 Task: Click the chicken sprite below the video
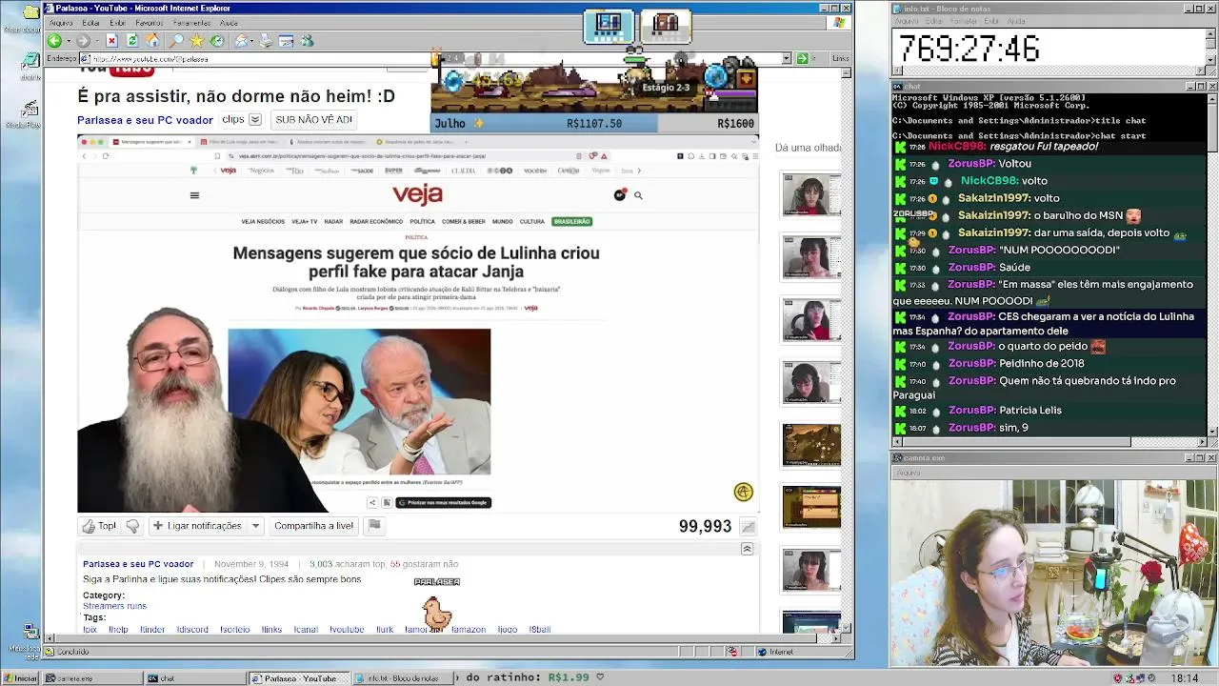coord(436,614)
